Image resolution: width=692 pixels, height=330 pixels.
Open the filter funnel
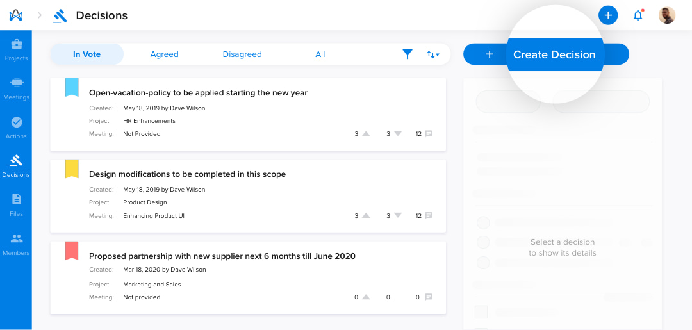click(x=408, y=54)
